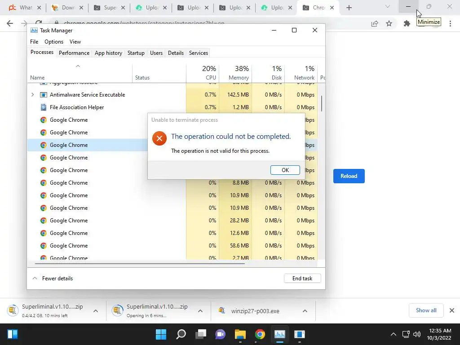The image size is (460, 345).
Task: Sort by the Disk column header
Action: [x=269, y=73]
